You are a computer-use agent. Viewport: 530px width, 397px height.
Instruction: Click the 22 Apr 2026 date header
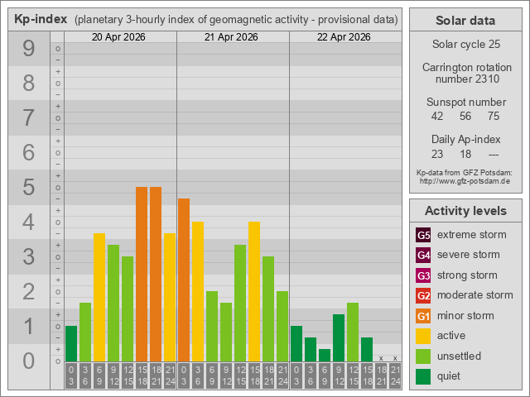(345, 37)
